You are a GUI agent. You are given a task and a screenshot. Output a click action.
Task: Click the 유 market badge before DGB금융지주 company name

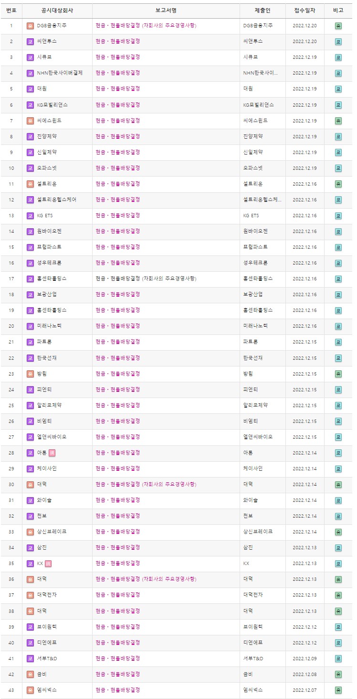[30, 25]
